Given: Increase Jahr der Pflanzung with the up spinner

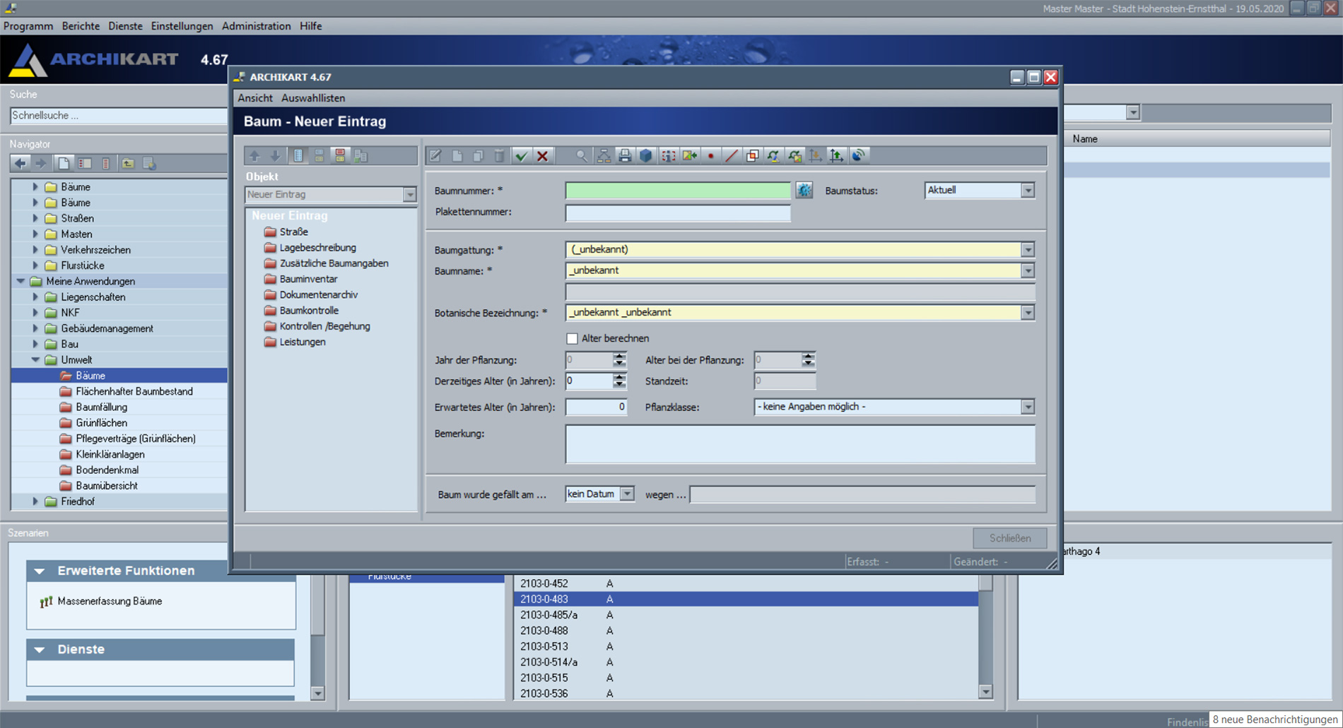Looking at the screenshot, I should pos(619,355).
